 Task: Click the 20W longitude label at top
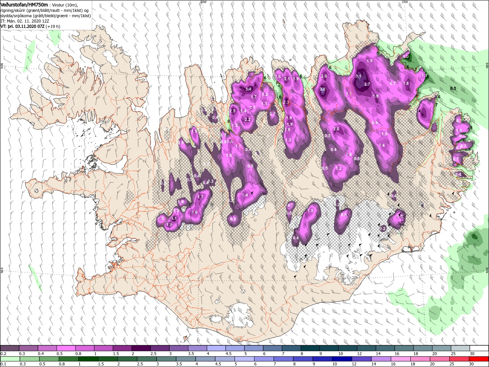pos(203,2)
